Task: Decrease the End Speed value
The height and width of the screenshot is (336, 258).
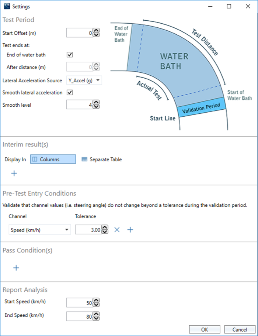Action: coord(96,318)
